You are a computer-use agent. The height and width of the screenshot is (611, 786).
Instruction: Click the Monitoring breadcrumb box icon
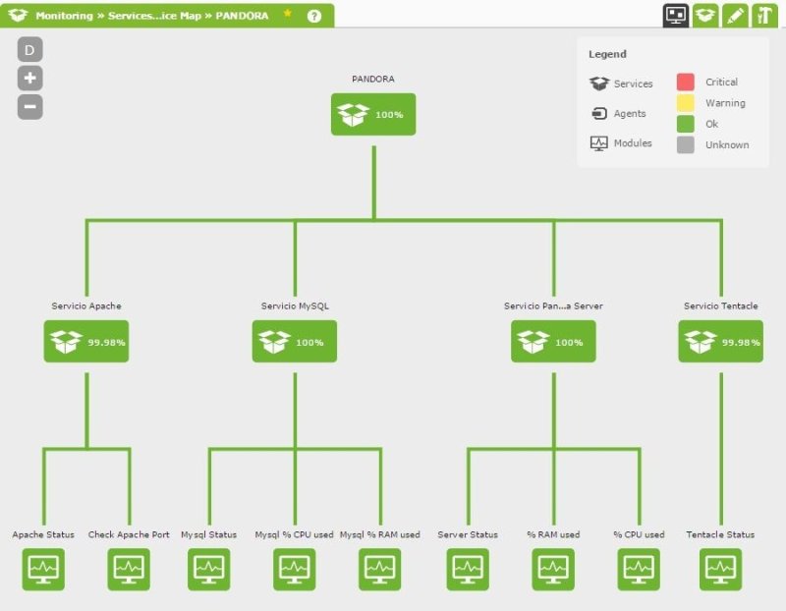point(18,15)
